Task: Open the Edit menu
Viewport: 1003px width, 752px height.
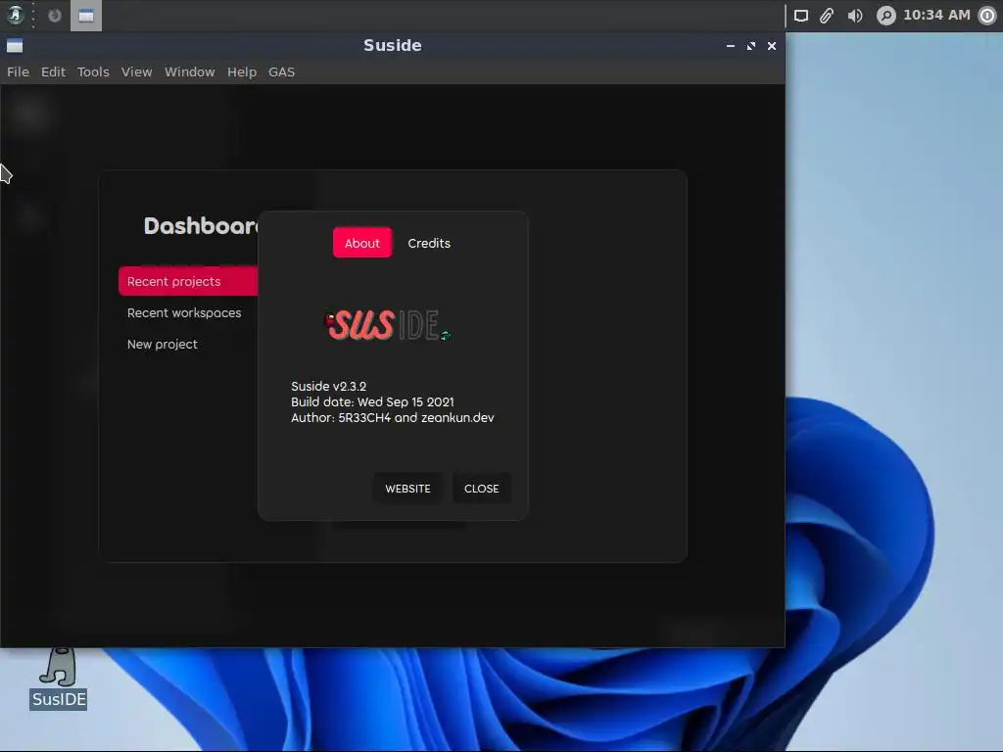Action: point(53,71)
